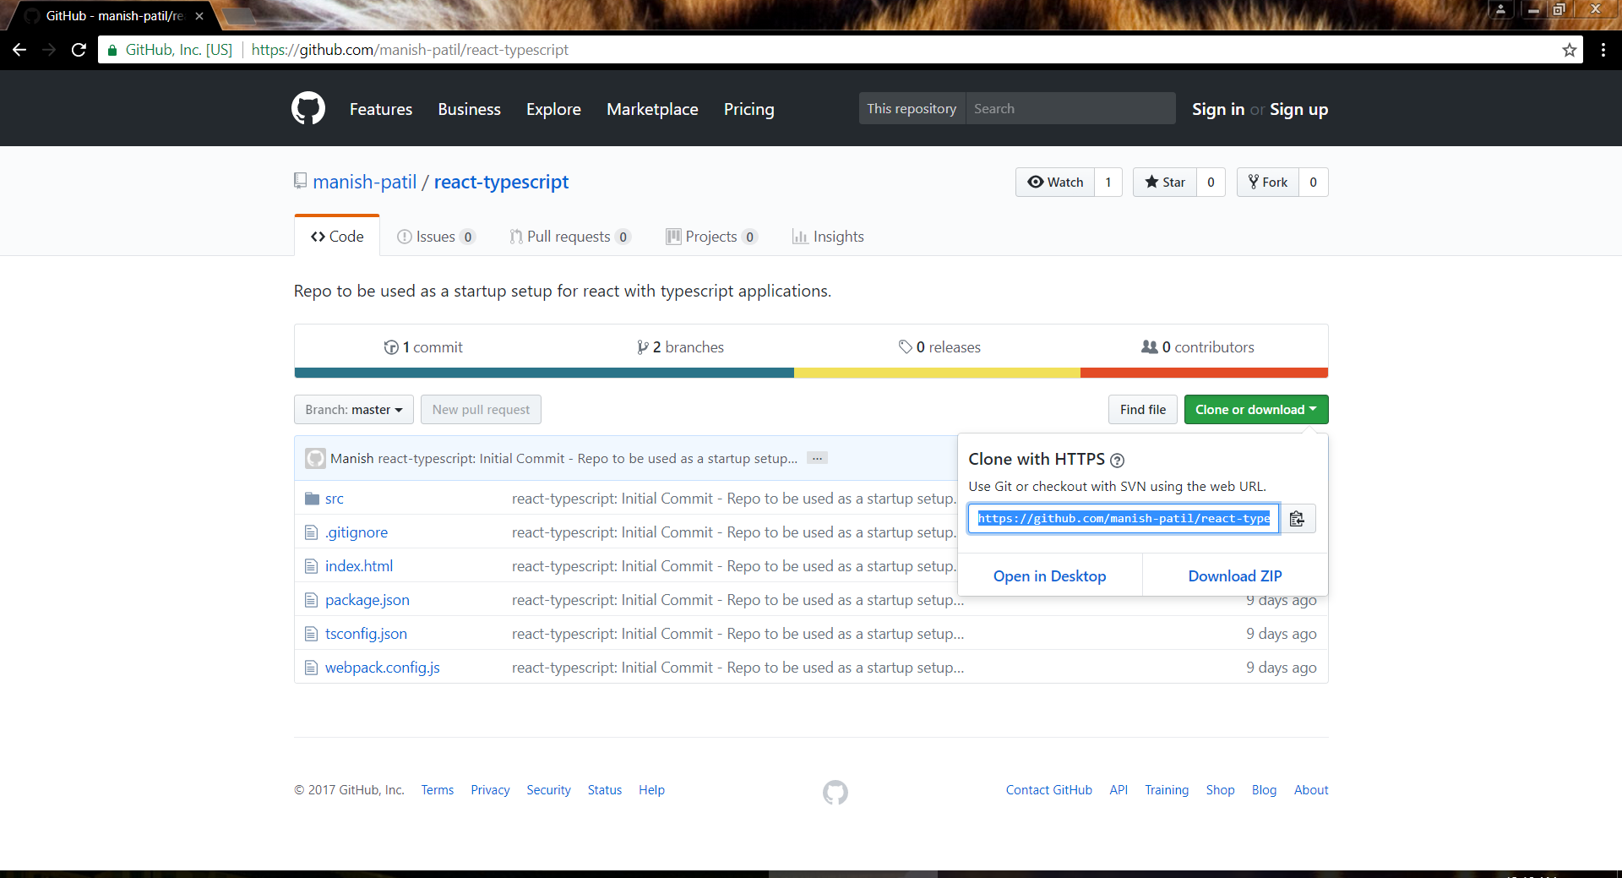Switch to the Code tab
The width and height of the screenshot is (1622, 878).
[x=337, y=237]
